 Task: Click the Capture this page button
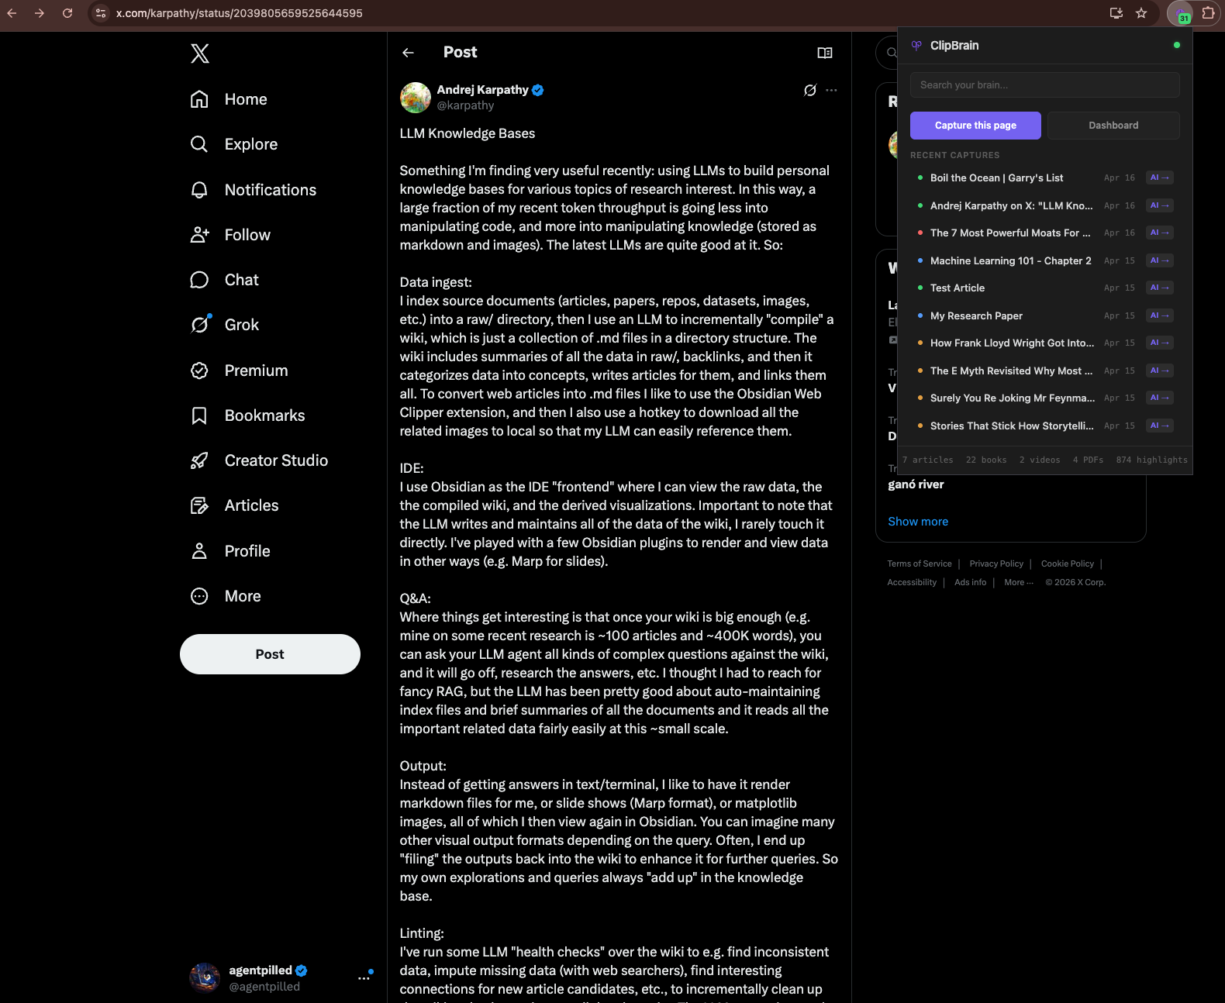(975, 126)
